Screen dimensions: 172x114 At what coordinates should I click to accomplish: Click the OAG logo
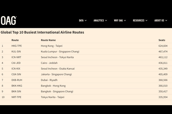coord(9,21)
